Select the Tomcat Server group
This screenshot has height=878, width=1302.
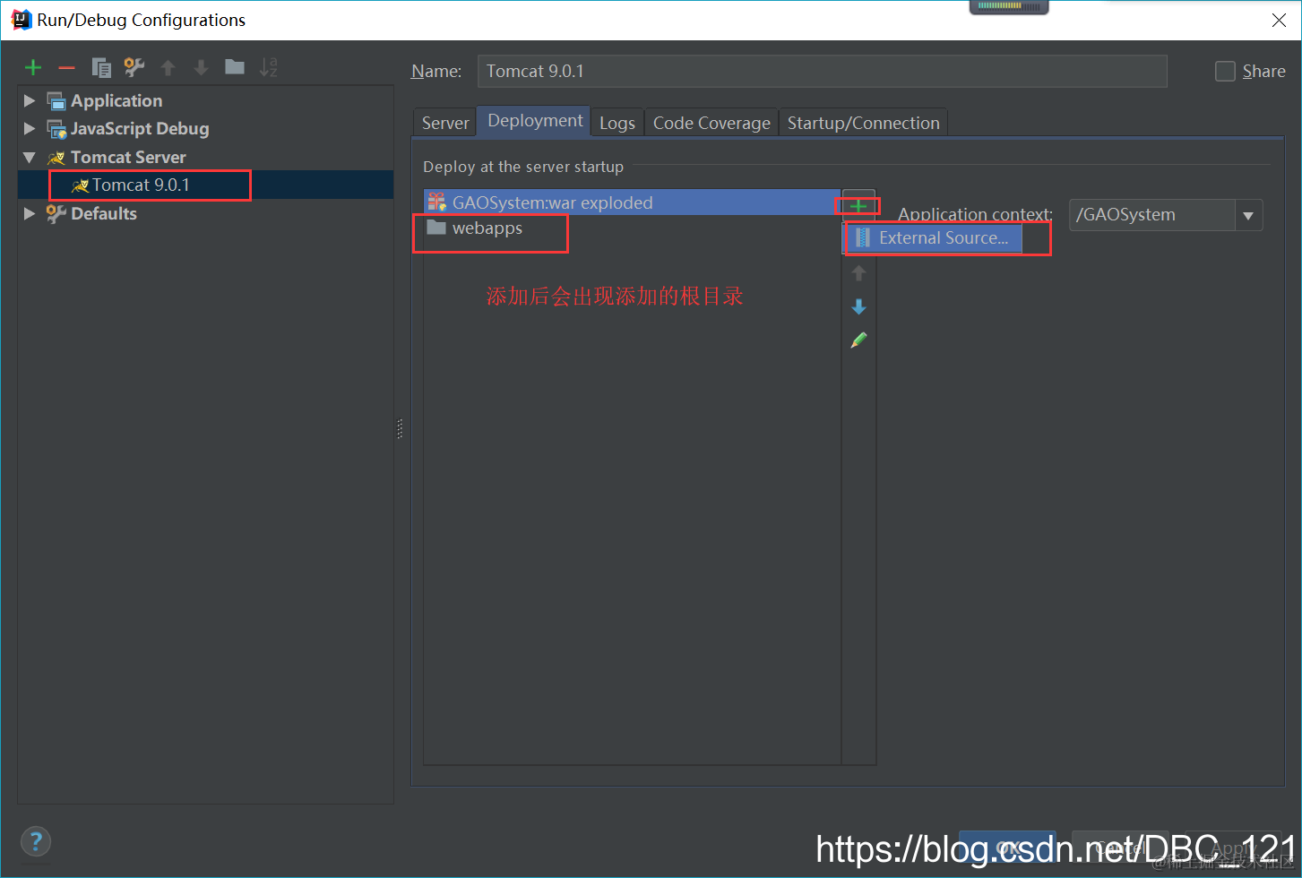[128, 157]
